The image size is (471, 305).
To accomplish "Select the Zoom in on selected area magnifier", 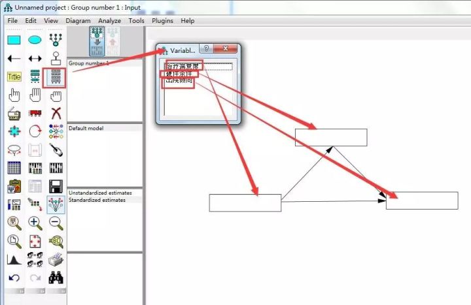I will (14, 223).
